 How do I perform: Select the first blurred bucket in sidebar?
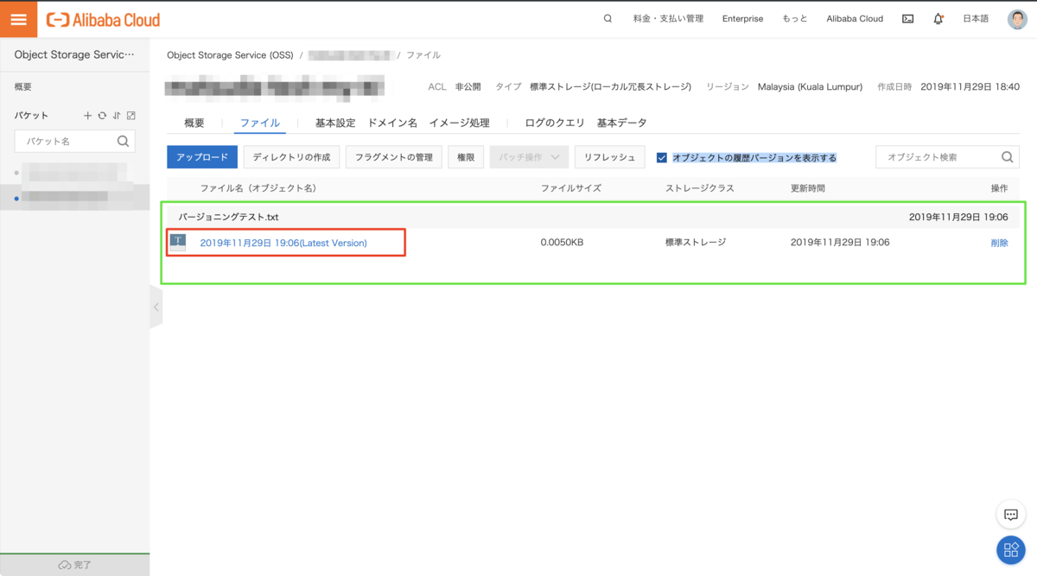74,173
